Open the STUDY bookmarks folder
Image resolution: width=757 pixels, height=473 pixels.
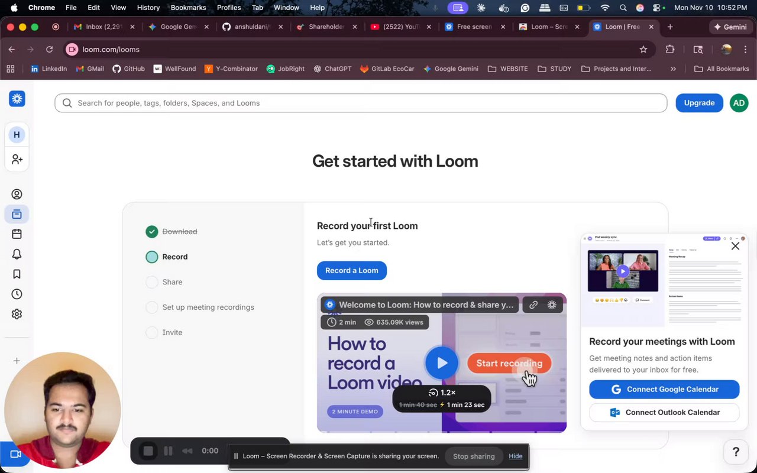point(554,69)
